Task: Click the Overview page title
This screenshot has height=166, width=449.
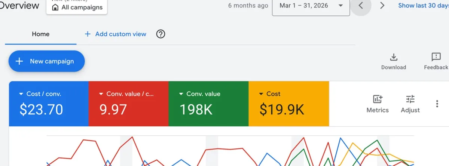Action: pyautogui.click(x=19, y=6)
